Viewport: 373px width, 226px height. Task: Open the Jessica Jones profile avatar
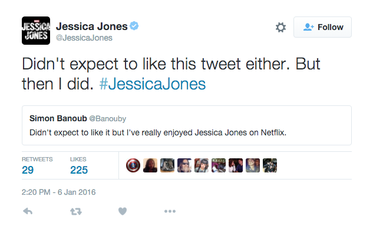tap(36, 31)
